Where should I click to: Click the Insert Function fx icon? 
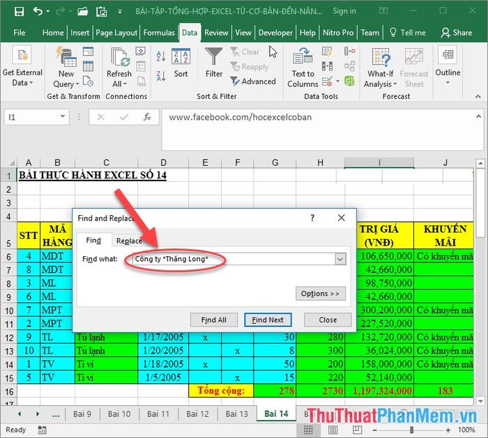[147, 118]
